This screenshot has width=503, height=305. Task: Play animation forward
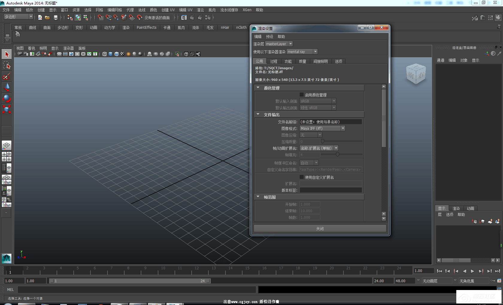click(x=472, y=271)
